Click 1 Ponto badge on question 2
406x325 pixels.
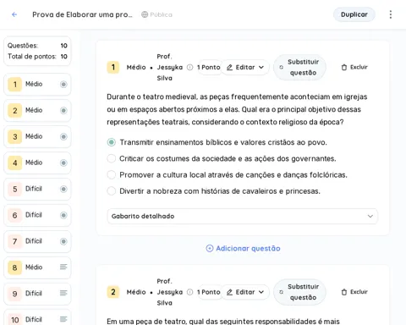(209, 292)
